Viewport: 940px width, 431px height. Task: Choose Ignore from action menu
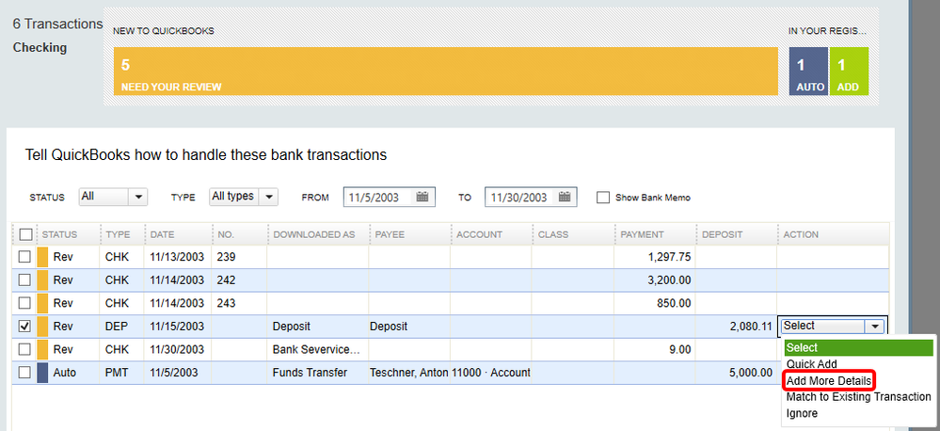(x=802, y=413)
